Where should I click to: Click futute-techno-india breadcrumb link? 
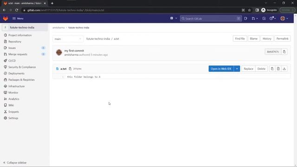click(78, 28)
